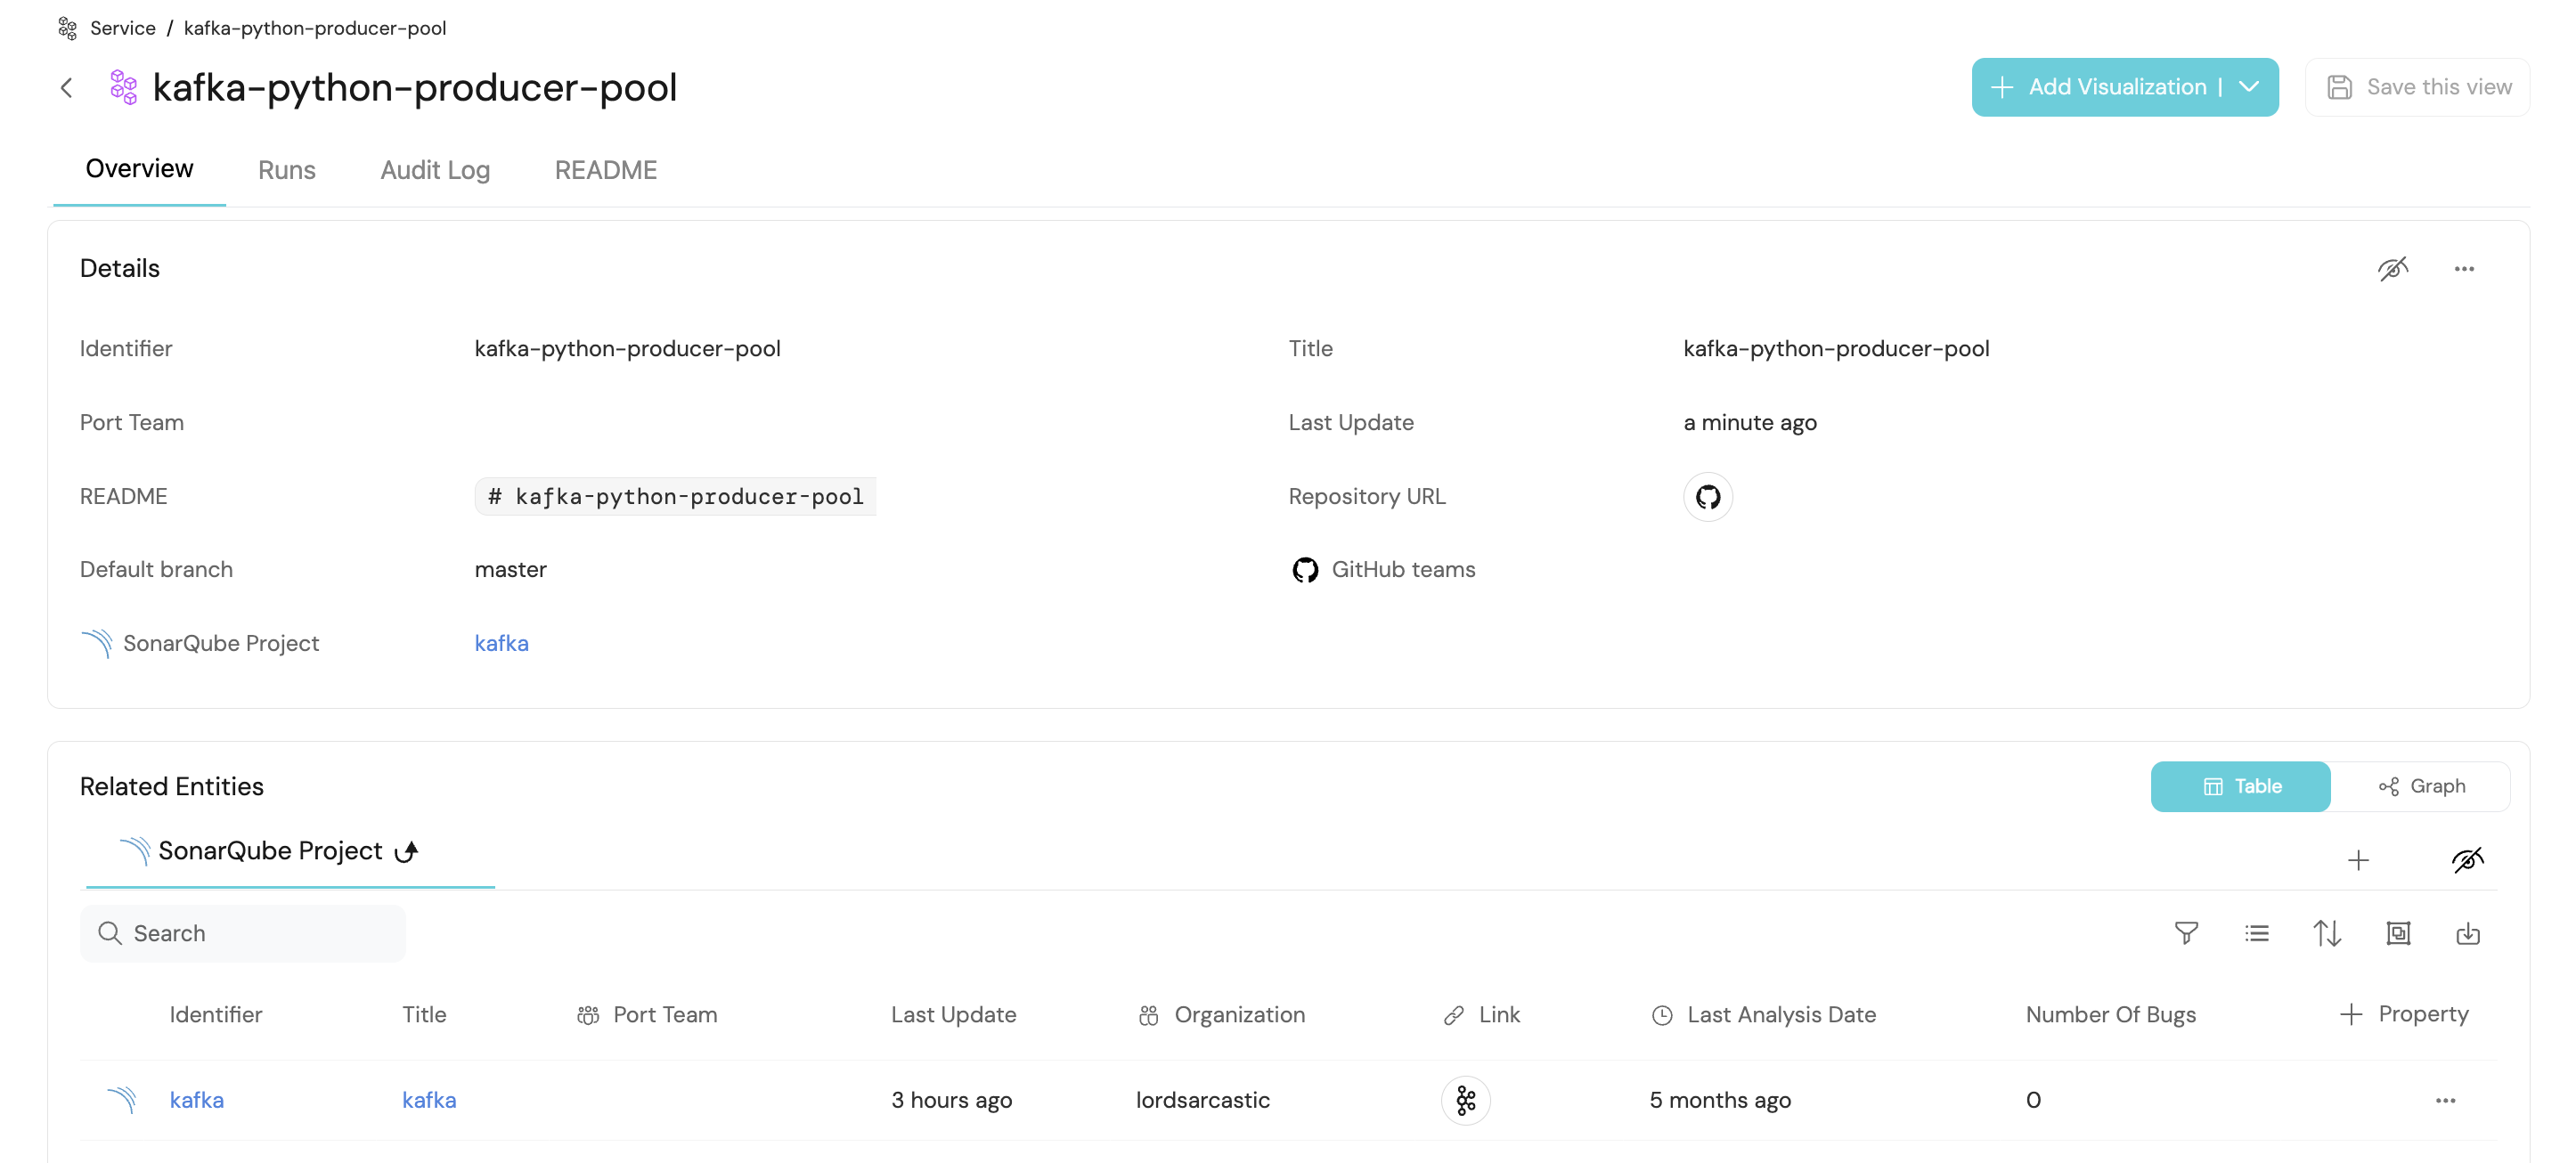The width and height of the screenshot is (2576, 1163).
Task: Click the GitHub teams octocat icon
Action: click(1304, 570)
